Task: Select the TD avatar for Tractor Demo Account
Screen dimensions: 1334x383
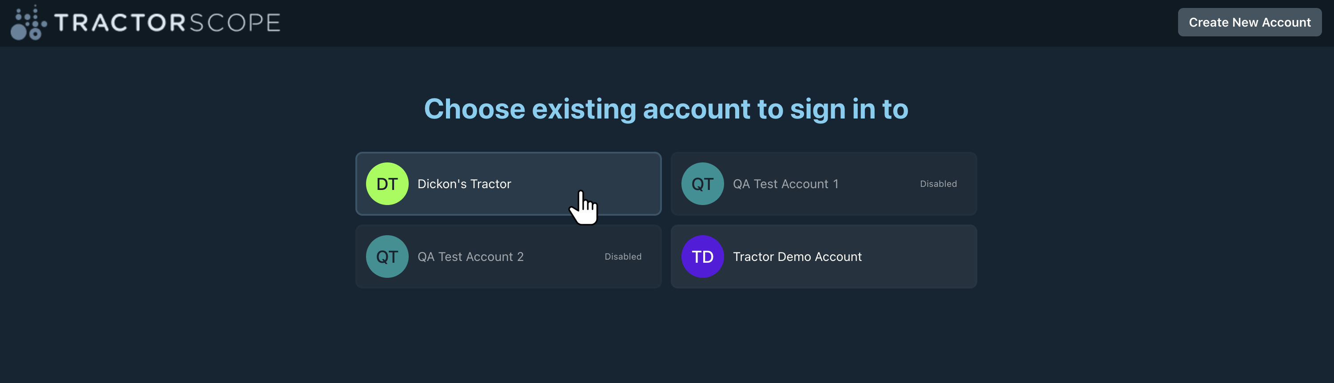Action: pos(702,257)
